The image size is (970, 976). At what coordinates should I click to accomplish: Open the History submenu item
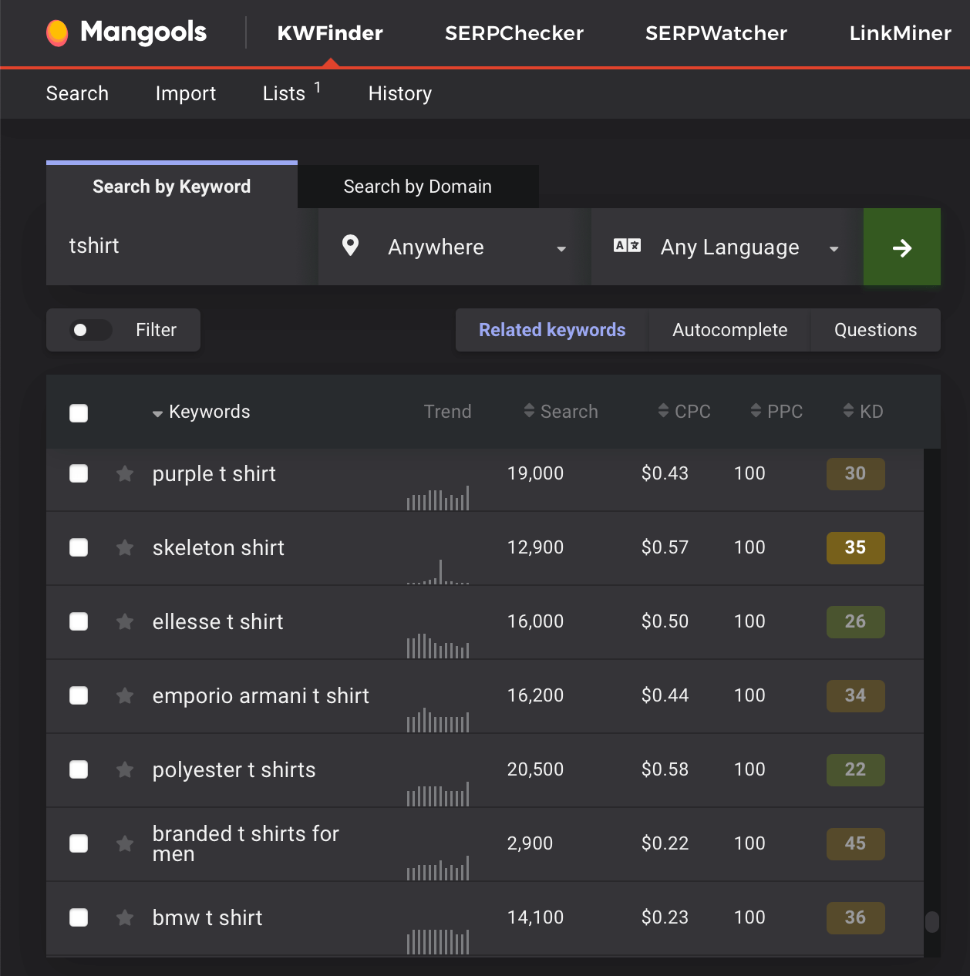point(400,93)
